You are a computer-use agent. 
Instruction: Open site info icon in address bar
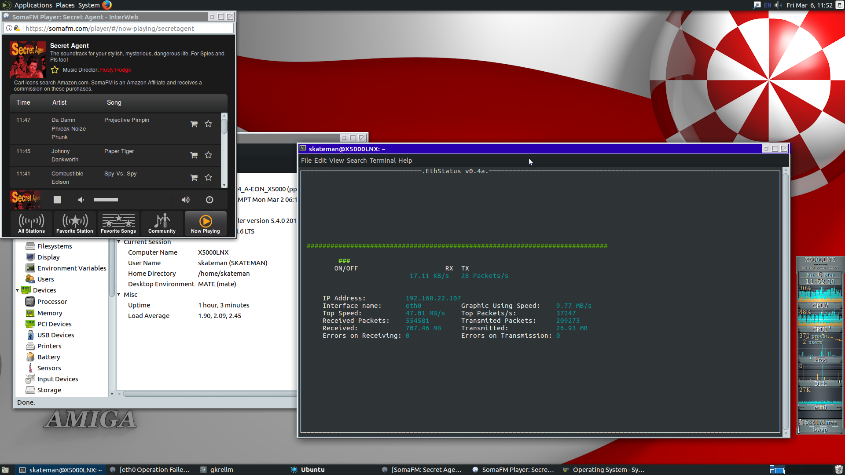tap(9, 29)
